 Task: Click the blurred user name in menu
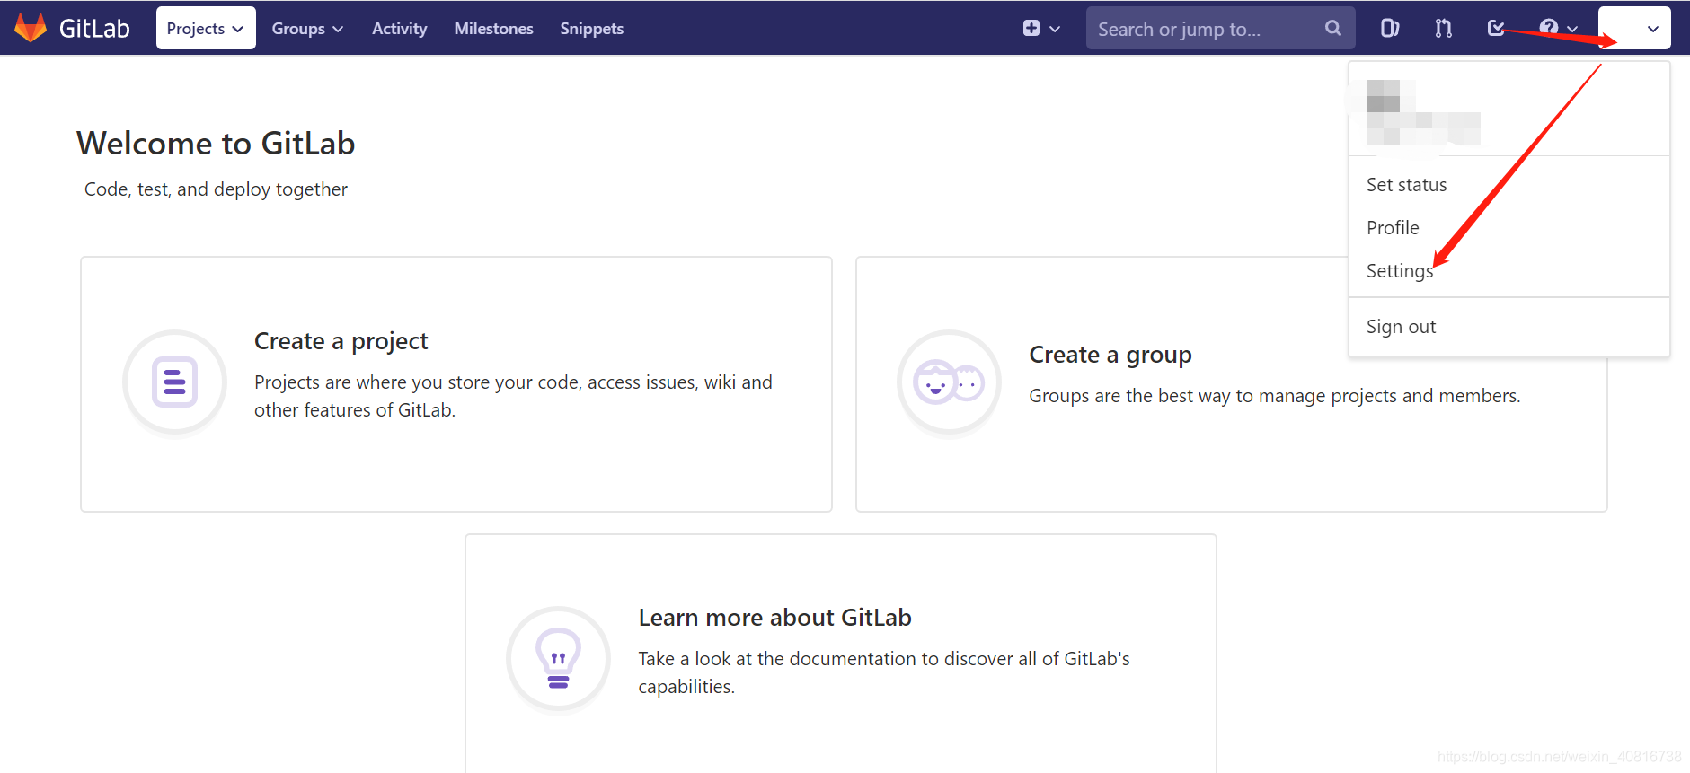click(x=1423, y=112)
